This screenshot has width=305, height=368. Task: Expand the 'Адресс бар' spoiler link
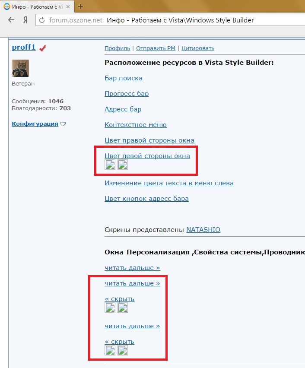point(123,109)
